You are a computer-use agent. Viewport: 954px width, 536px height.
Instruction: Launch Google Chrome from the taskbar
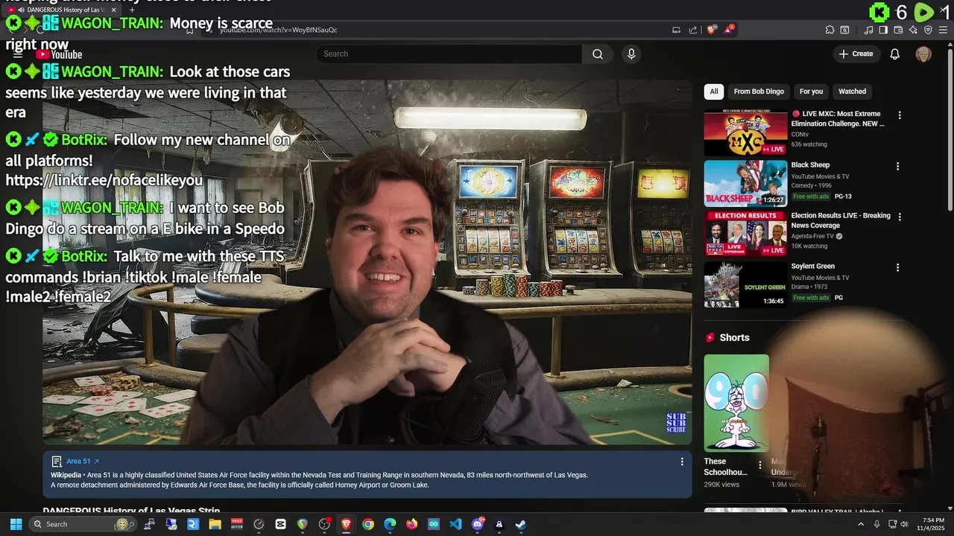tap(368, 524)
